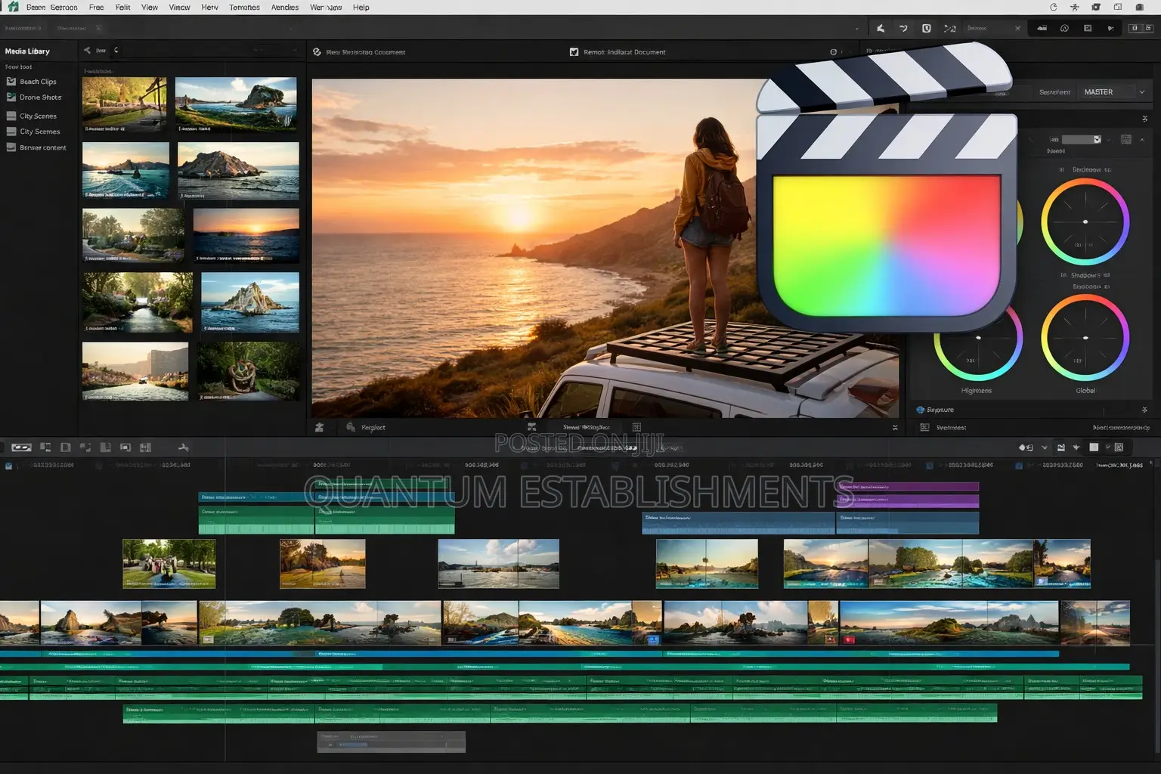Open the Help menu
This screenshot has height=774, width=1161.
click(361, 8)
